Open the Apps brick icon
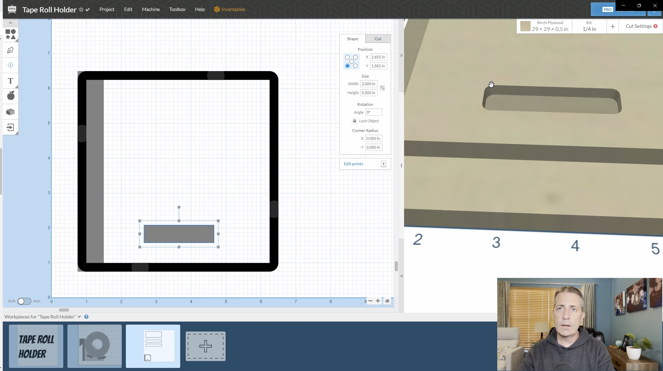 click(10, 112)
